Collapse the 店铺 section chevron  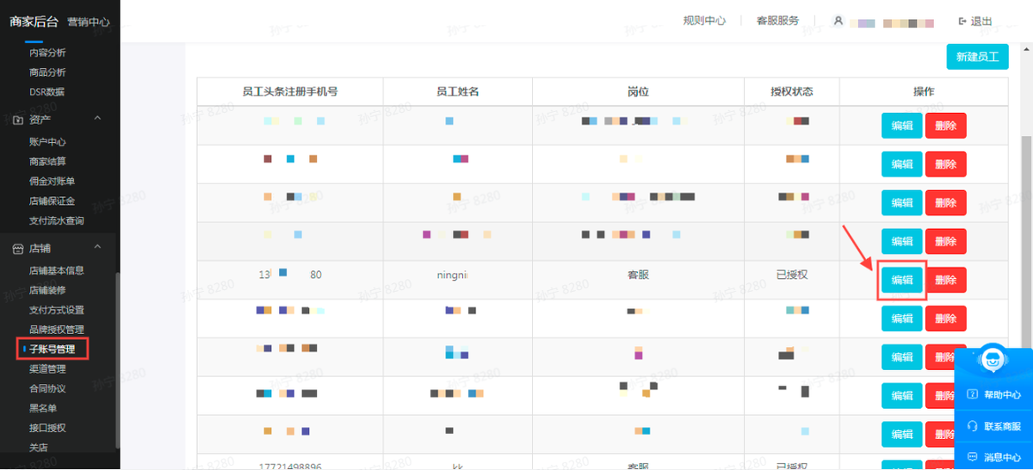[97, 248]
